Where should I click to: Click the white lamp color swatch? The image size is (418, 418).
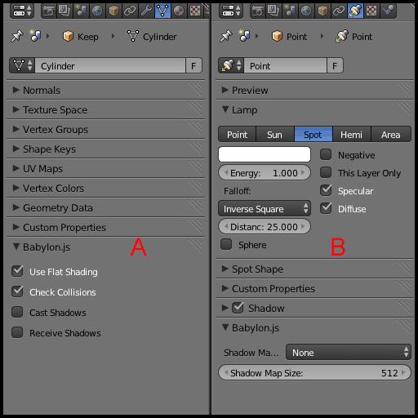(x=265, y=154)
